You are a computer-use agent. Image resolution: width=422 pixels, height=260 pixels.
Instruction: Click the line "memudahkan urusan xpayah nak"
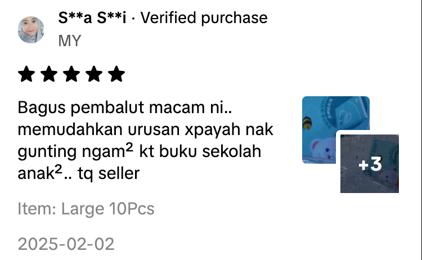[x=145, y=130]
